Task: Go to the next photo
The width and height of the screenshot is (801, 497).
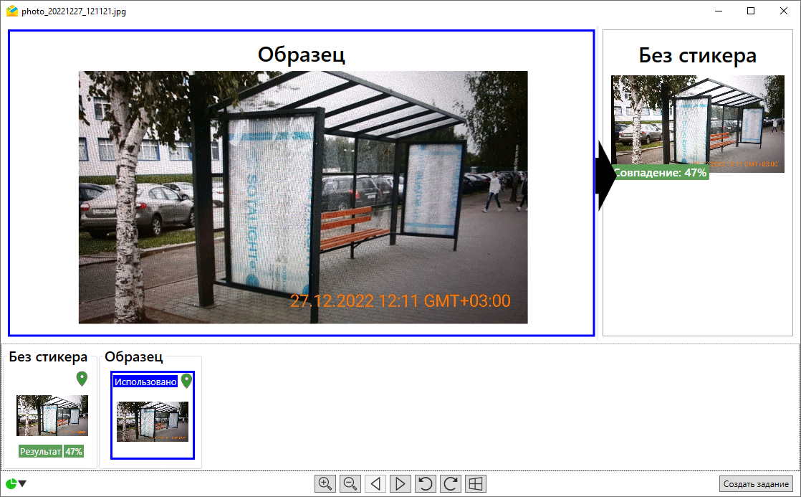Action: (x=400, y=484)
